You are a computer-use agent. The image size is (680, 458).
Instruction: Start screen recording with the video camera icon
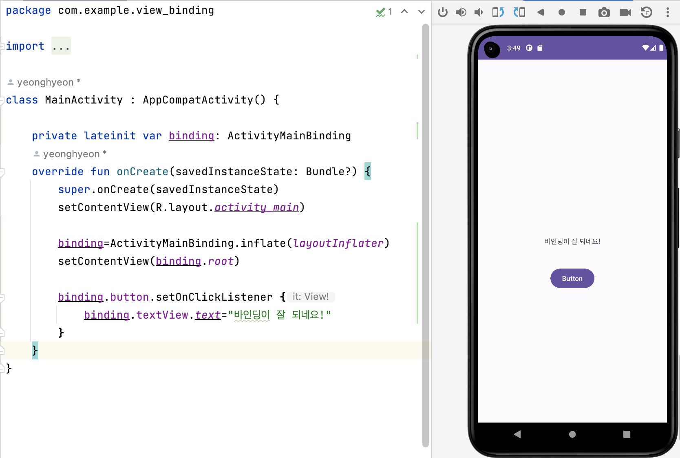[625, 13]
